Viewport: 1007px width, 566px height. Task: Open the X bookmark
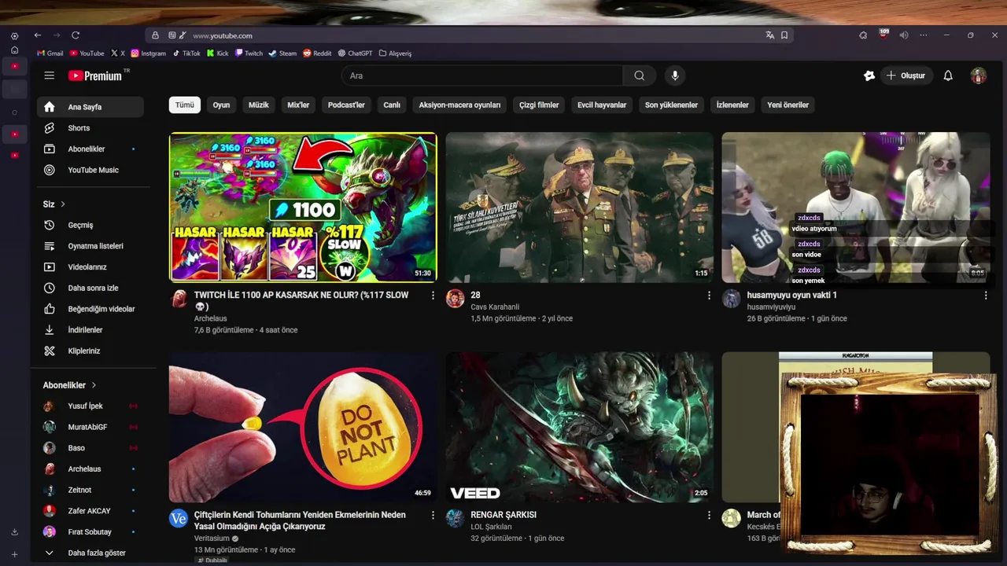click(x=118, y=53)
